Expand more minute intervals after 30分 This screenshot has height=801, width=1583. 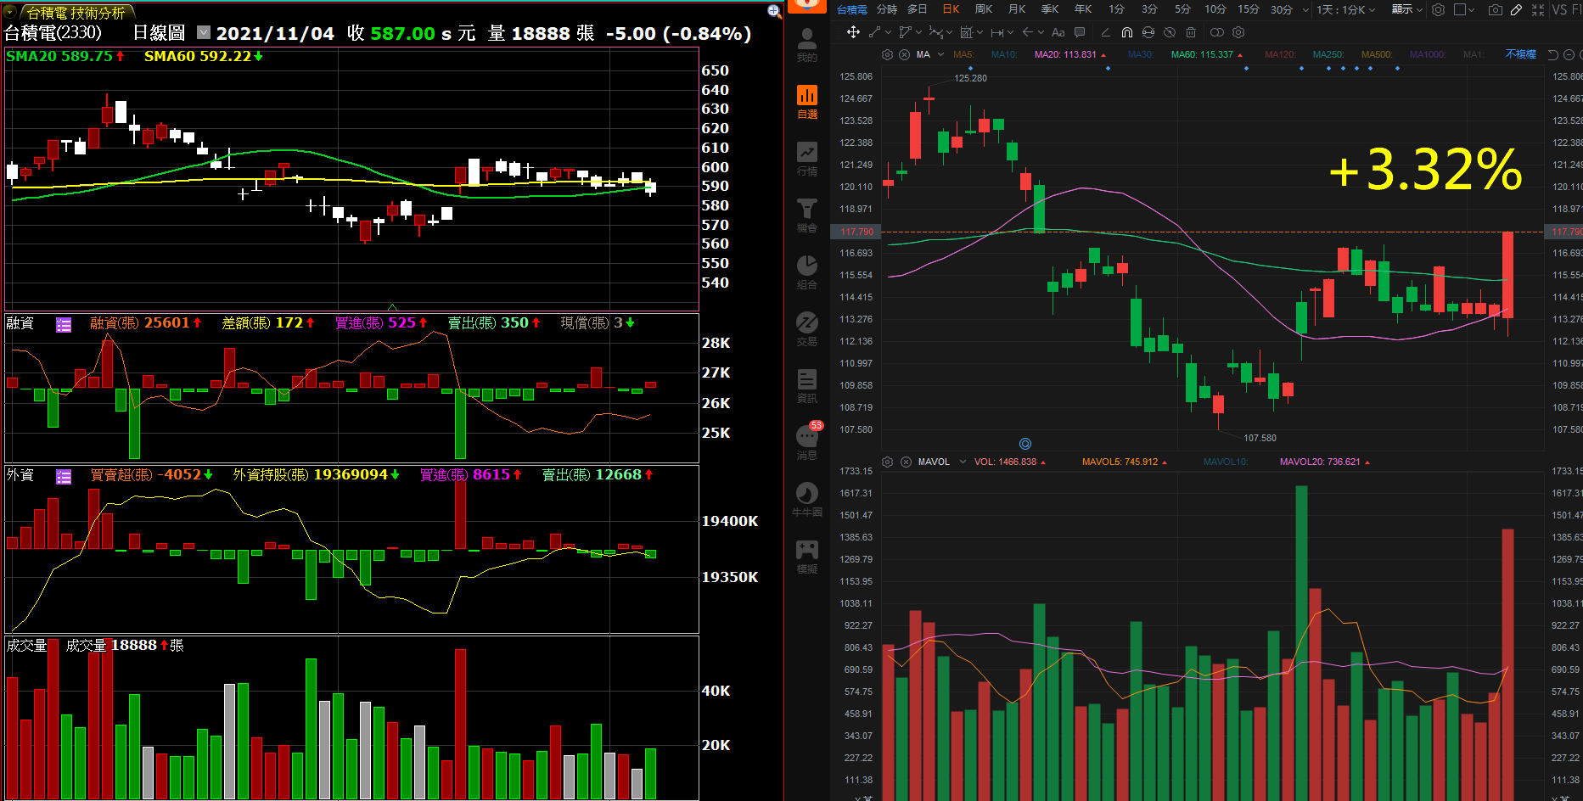pyautogui.click(x=1305, y=9)
